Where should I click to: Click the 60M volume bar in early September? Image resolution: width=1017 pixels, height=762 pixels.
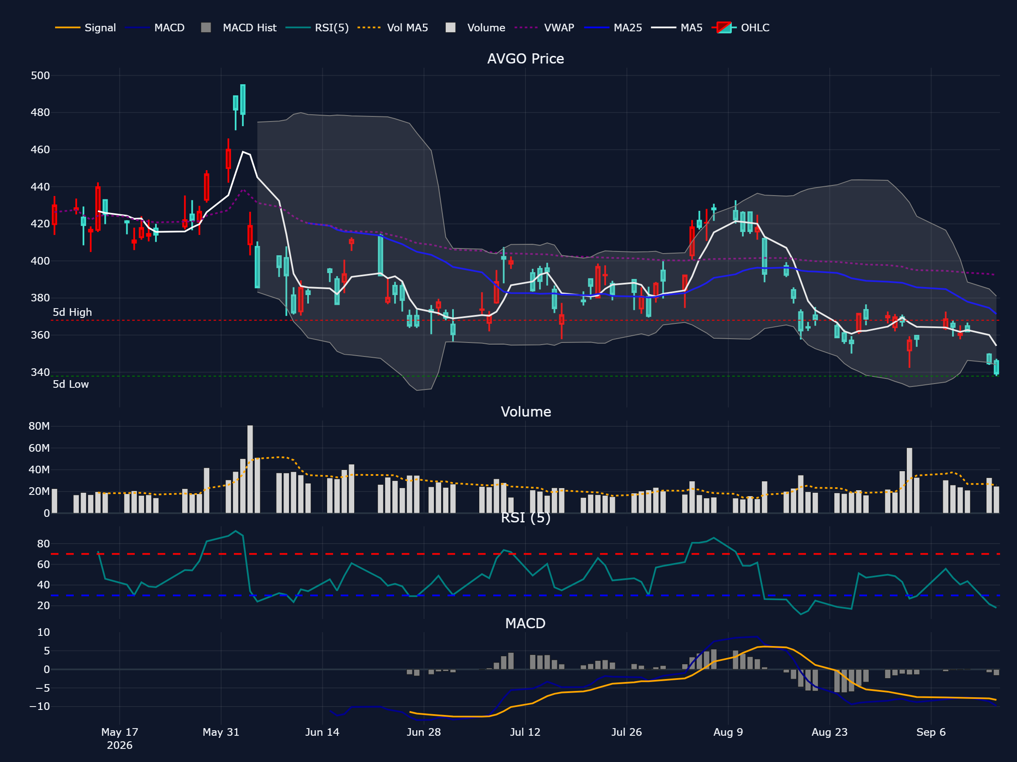[x=909, y=480]
